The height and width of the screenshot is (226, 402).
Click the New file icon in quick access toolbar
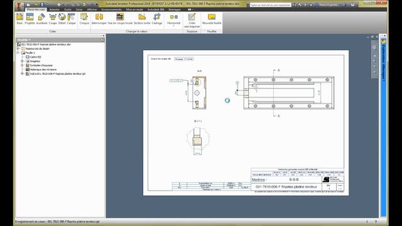pos(28,4)
